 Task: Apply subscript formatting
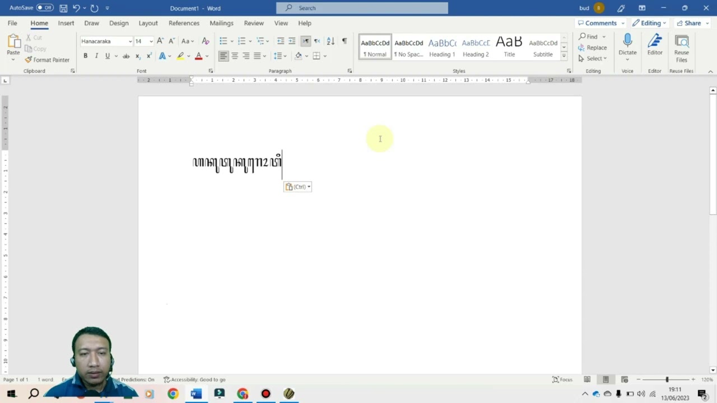(x=138, y=56)
